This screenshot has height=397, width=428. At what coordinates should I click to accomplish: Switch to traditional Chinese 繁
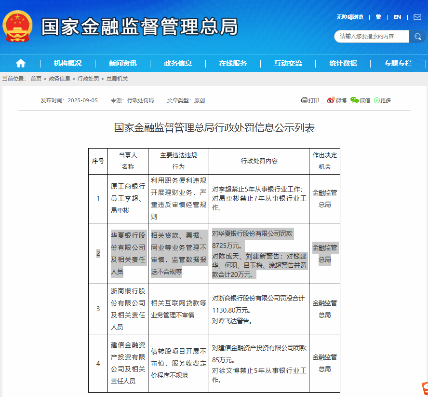point(378,17)
